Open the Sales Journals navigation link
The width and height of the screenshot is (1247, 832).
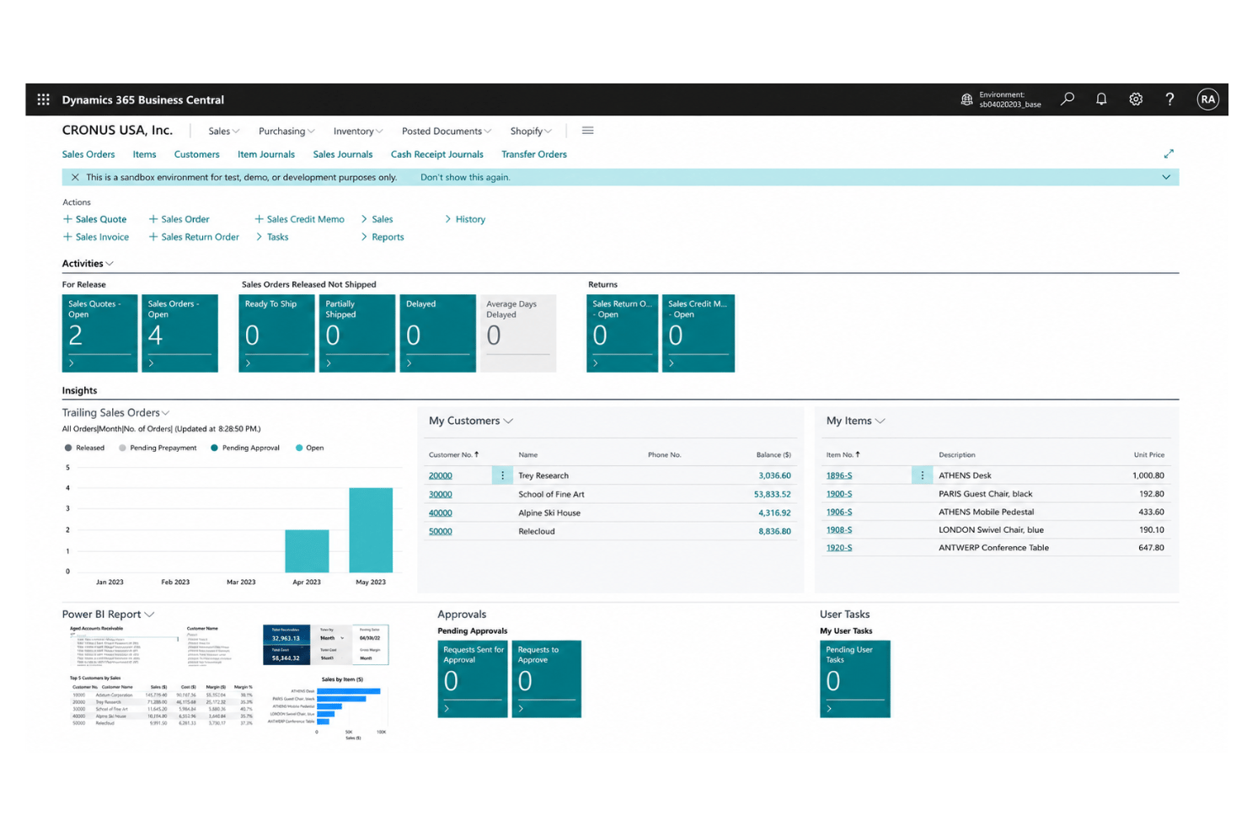[x=343, y=154]
